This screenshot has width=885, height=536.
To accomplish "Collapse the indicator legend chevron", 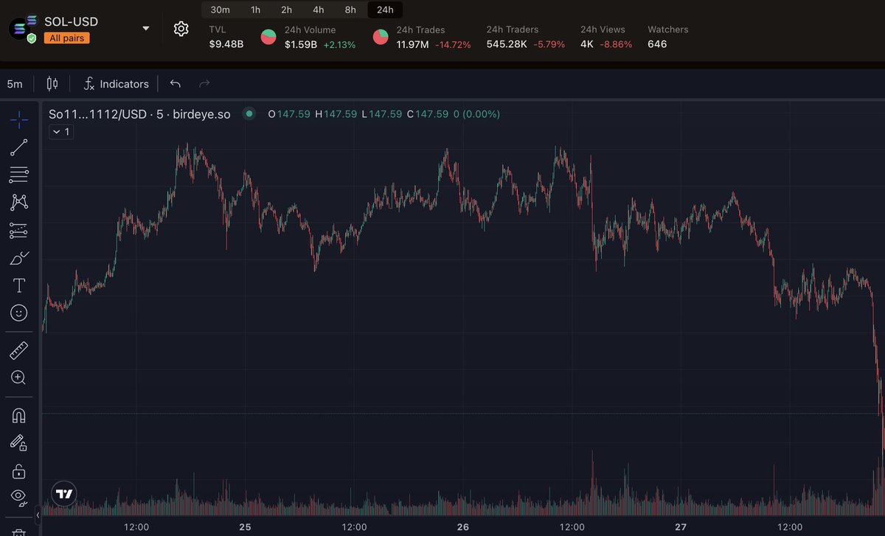I will coord(62,132).
